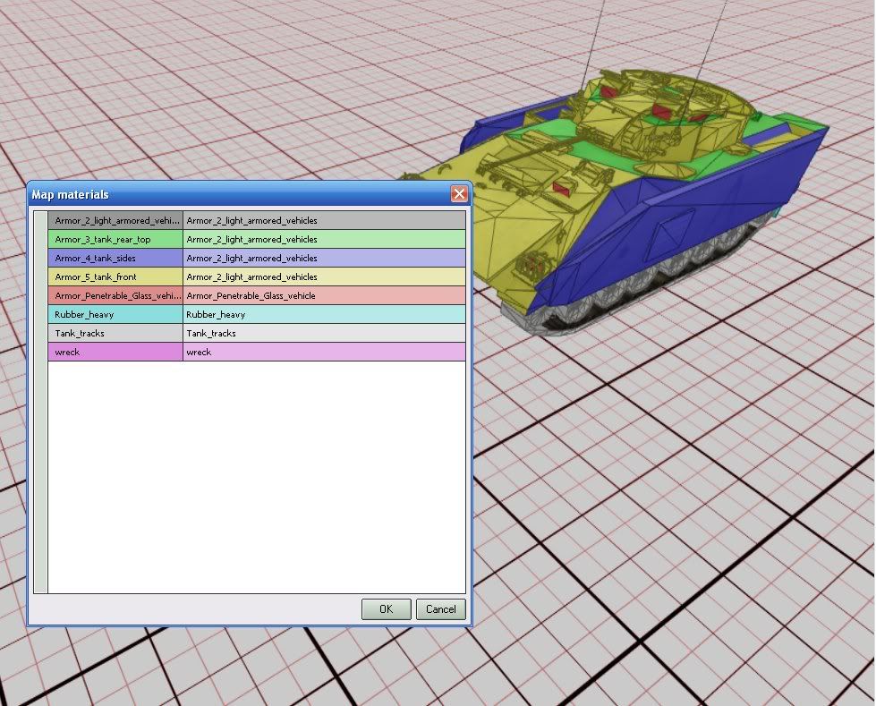
Task: Select the cyan Rubber_heavy source cell in left column
Action: (x=116, y=315)
